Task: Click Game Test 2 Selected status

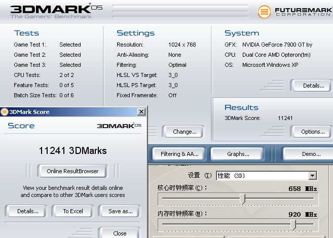Action: pos(70,55)
